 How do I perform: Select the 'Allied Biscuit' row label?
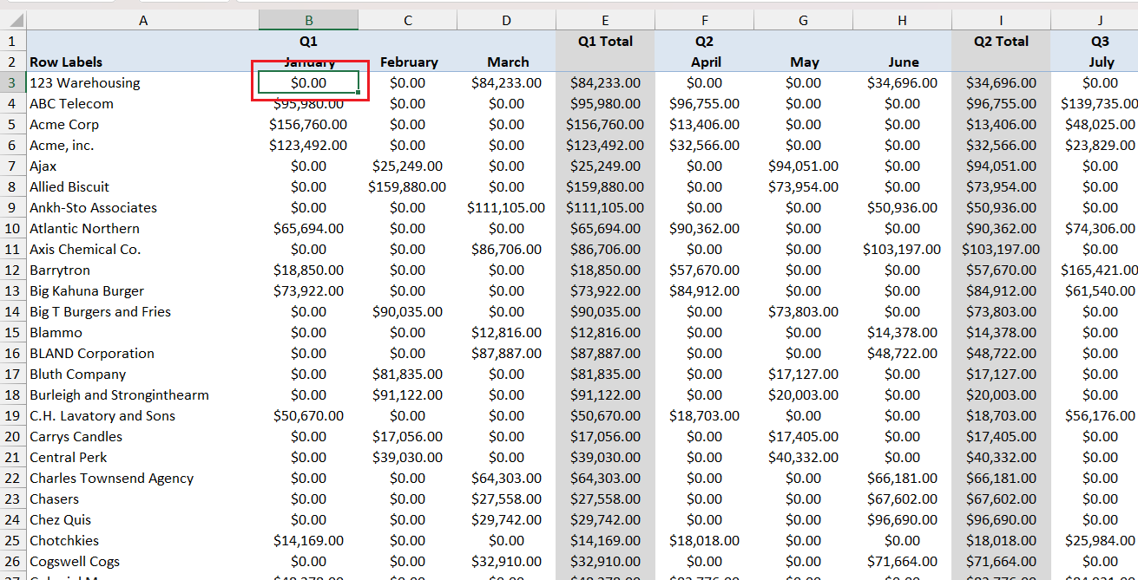[69, 187]
